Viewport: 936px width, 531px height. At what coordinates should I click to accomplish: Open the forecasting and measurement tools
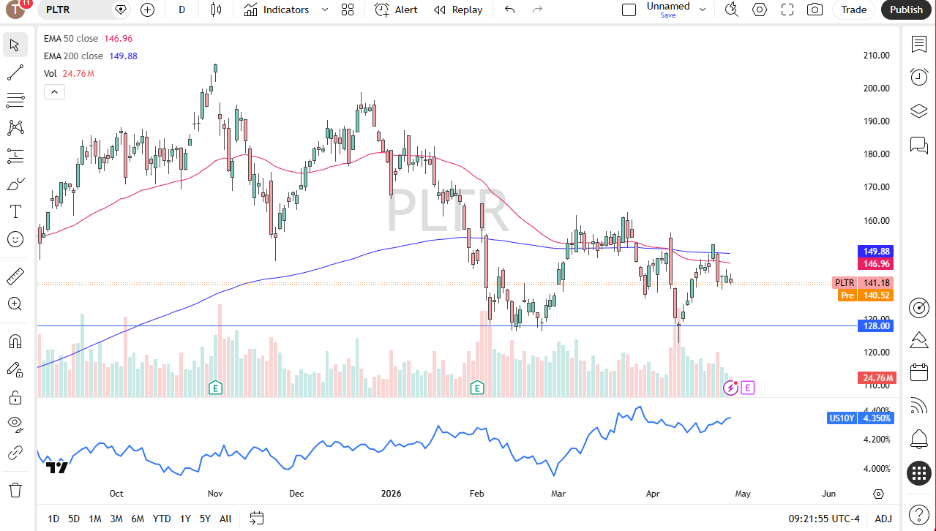click(15, 156)
